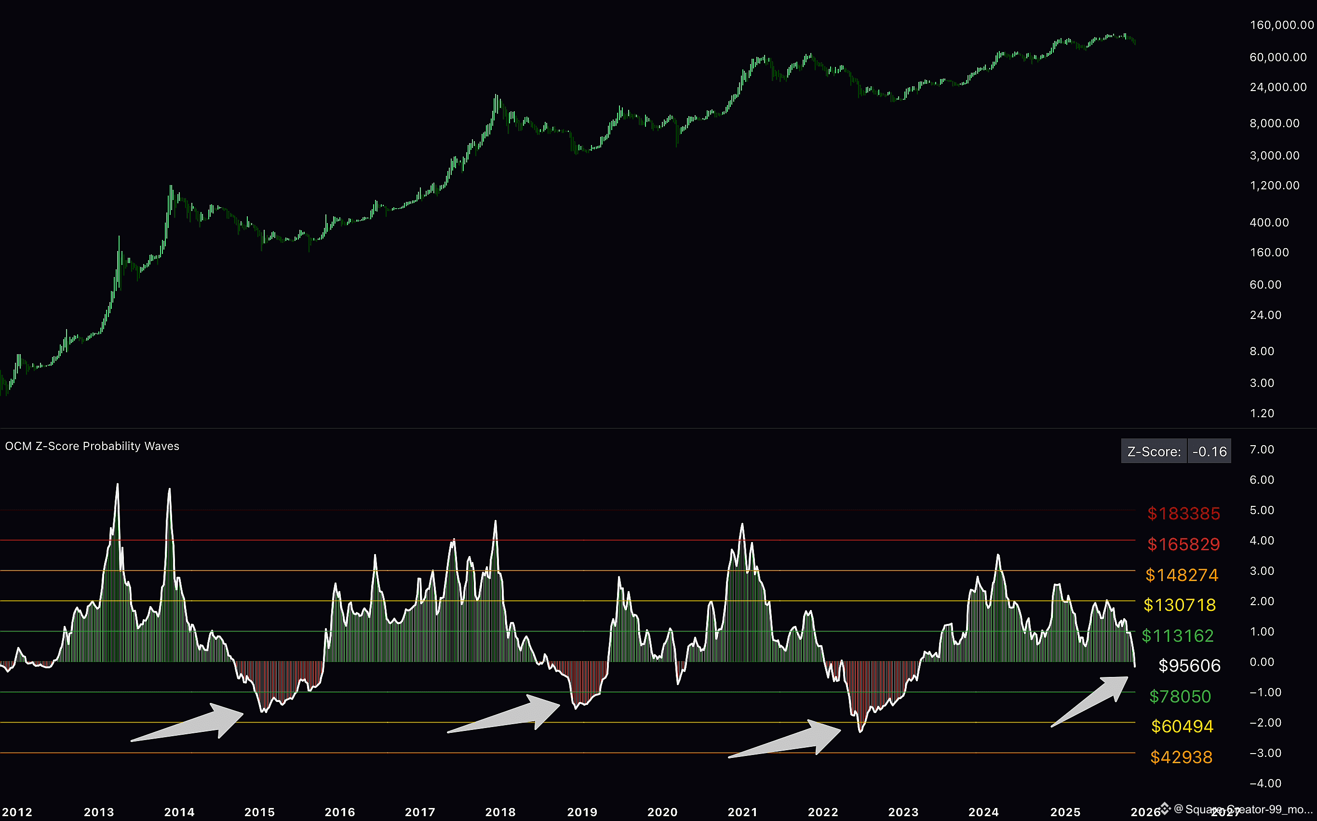Select the white $95606 current price label
Image resolution: width=1317 pixels, height=821 pixels.
point(1189,666)
